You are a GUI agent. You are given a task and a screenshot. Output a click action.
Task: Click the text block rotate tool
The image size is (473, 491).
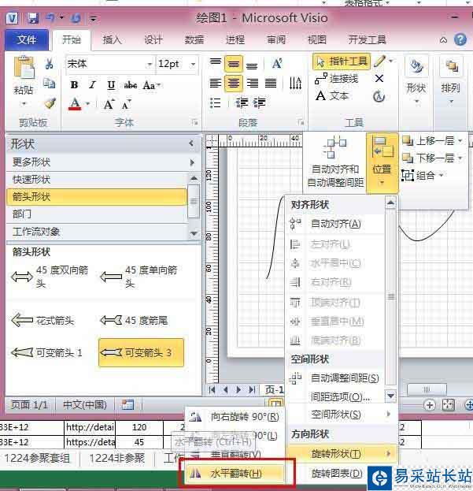pyautogui.click(x=379, y=96)
